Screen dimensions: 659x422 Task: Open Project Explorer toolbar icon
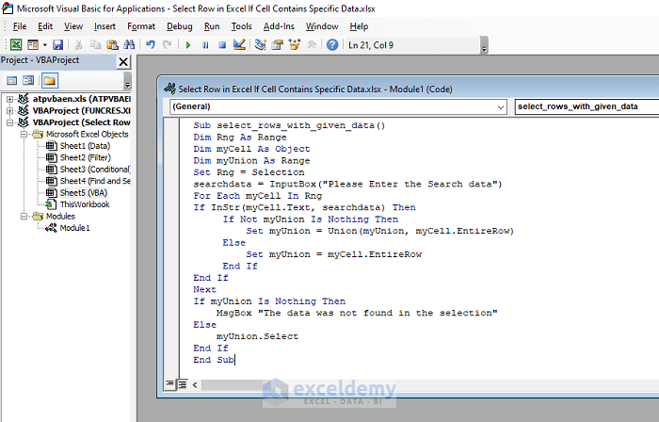pyautogui.click(x=260, y=44)
